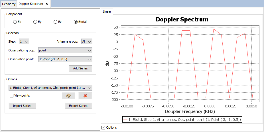This screenshot has width=264, height=132.
Task: Uncheck the Options checkbox below the chart
Action: tap(103, 127)
